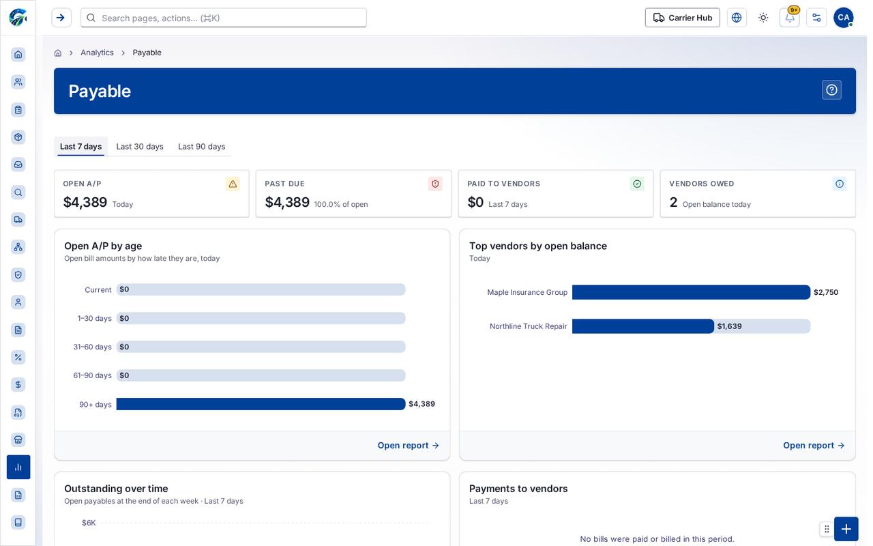Click the home icon in the sidebar
Screen dimensions: 873x546
tap(18, 55)
